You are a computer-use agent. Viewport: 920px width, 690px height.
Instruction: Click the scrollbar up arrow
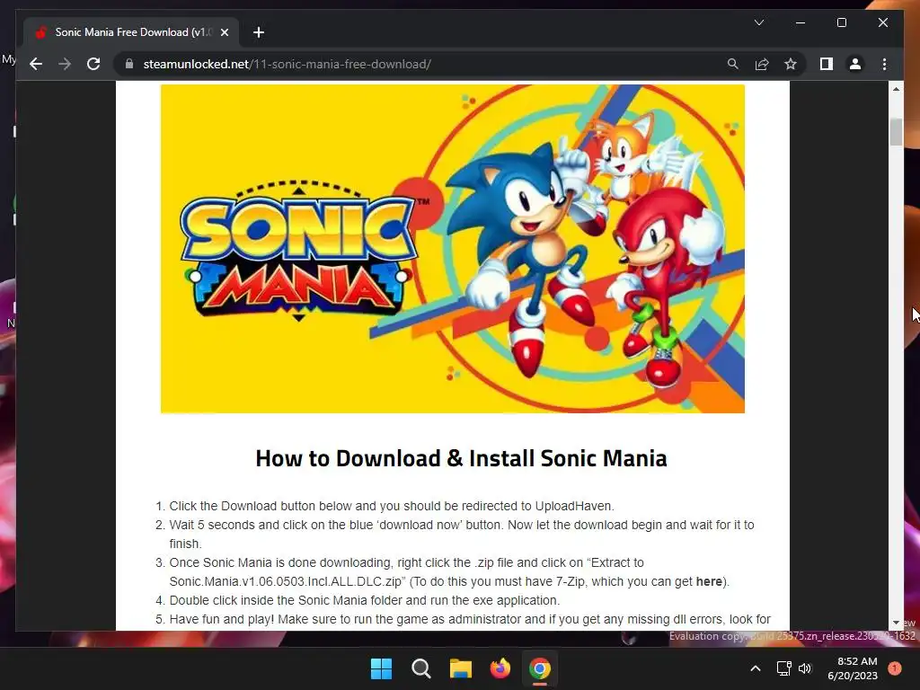point(896,89)
